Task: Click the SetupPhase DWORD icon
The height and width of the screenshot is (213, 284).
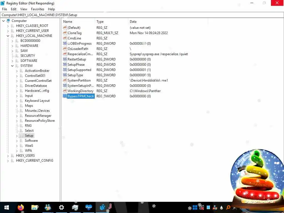Action: (x=65, y=64)
